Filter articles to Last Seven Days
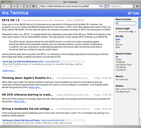 (123, 65)
